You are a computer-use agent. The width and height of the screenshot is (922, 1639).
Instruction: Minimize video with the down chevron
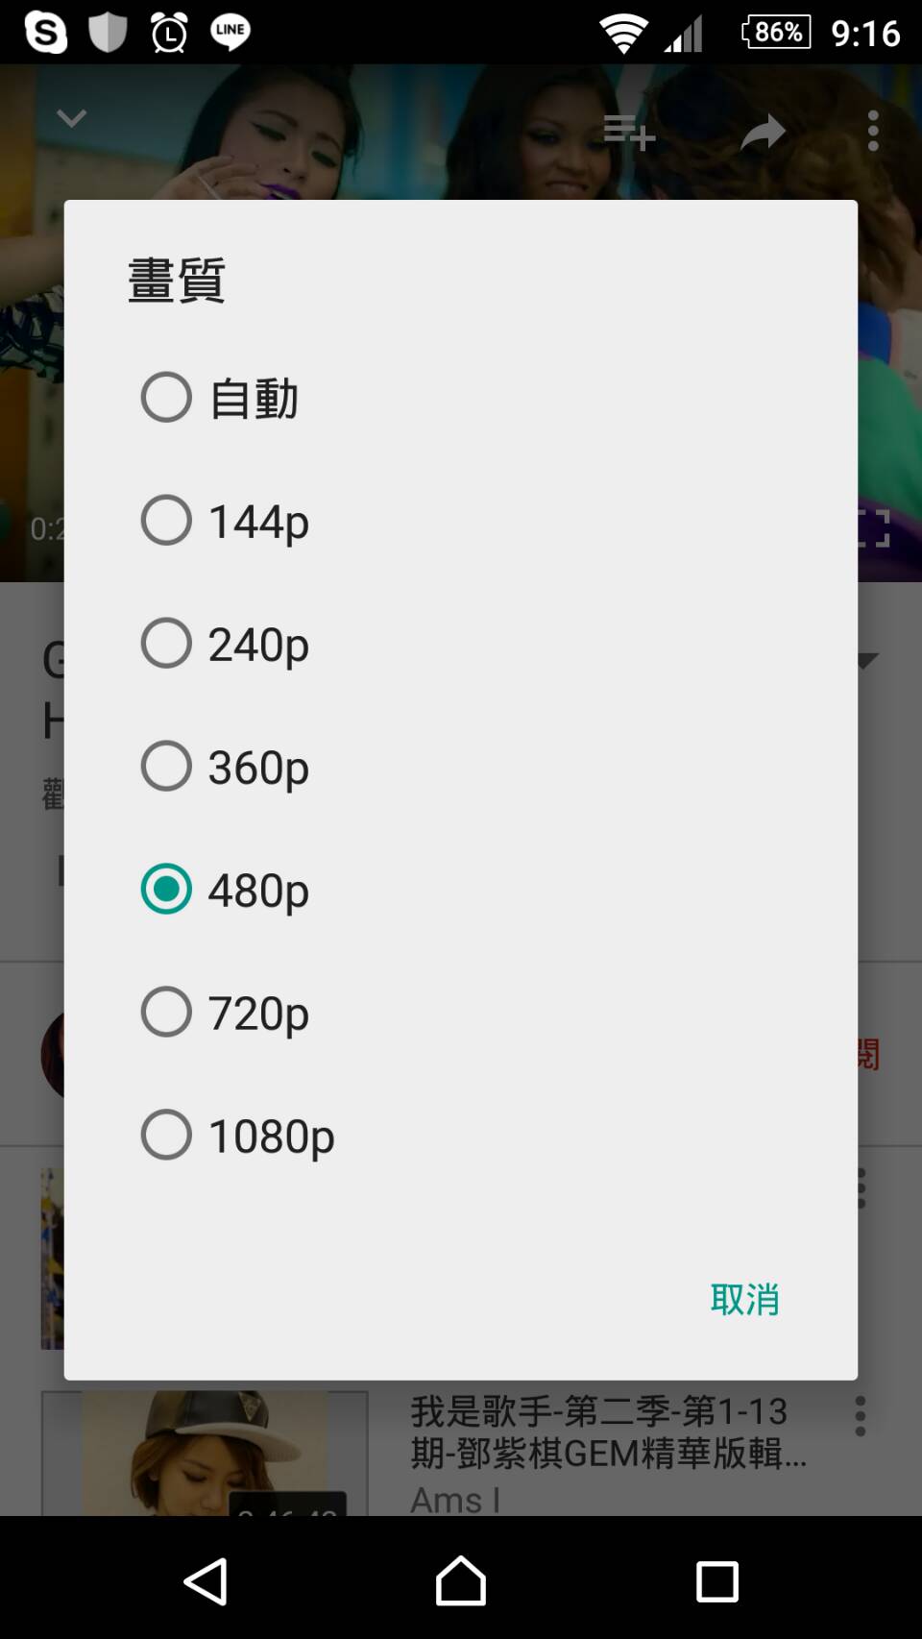point(72,118)
